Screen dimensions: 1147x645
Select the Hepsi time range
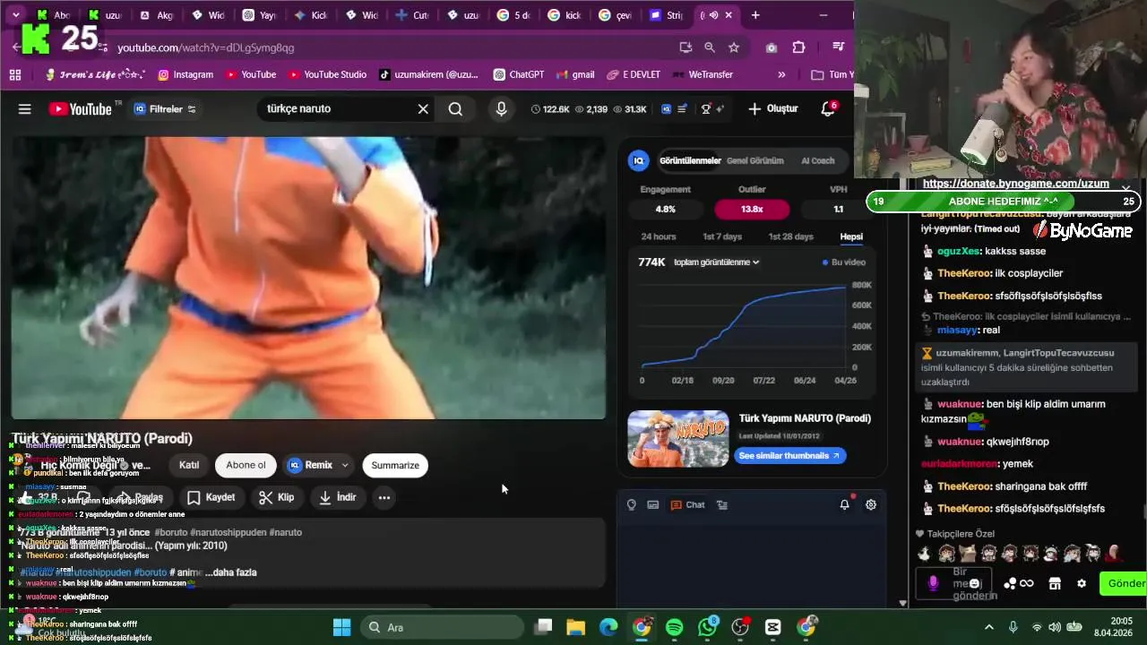pos(851,236)
